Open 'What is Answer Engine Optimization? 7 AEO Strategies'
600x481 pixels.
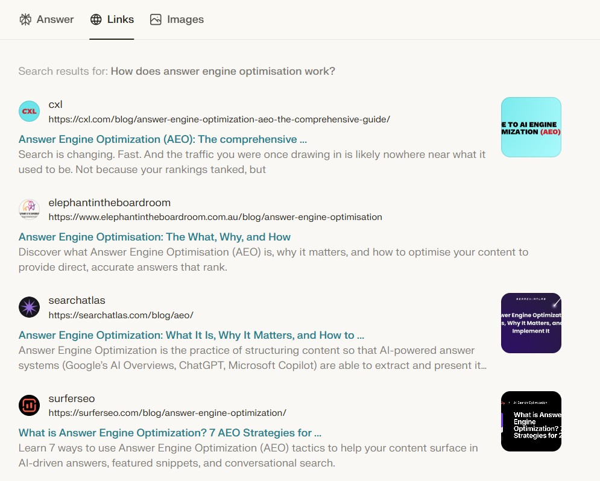[169, 433]
